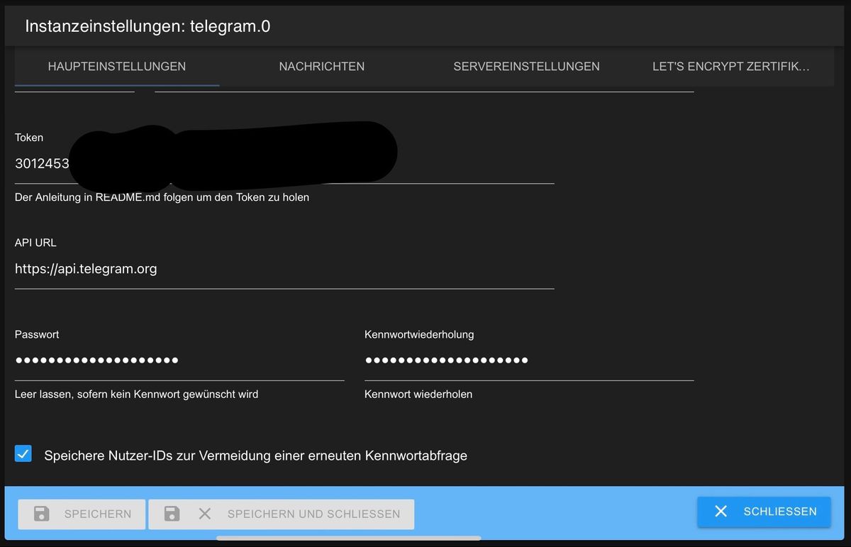Select the Passwort field
Image resolution: width=851 pixels, height=547 pixels.
coord(179,360)
